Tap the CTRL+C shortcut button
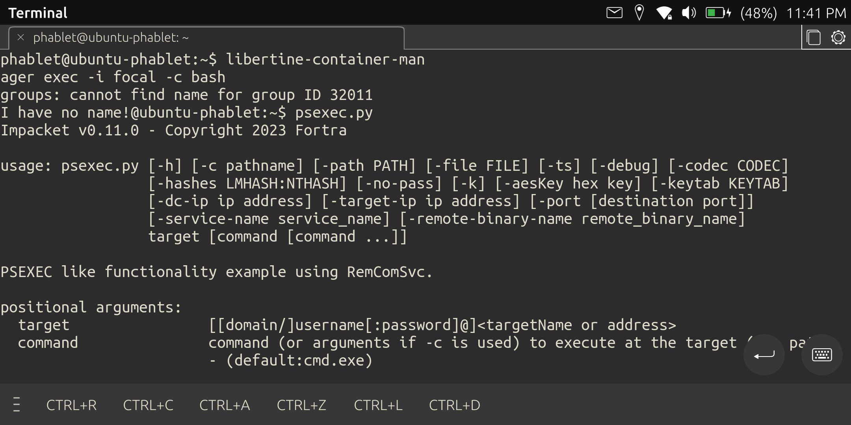This screenshot has height=425, width=851. pos(148,405)
